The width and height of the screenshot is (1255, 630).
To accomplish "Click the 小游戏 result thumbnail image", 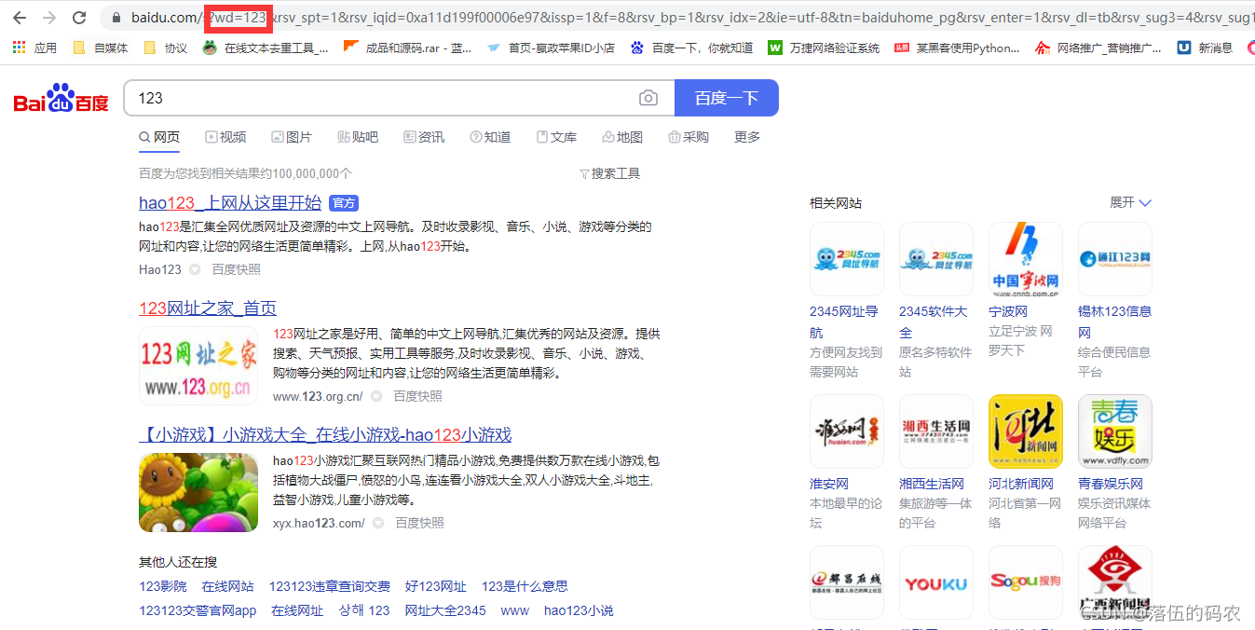I will click(x=198, y=493).
